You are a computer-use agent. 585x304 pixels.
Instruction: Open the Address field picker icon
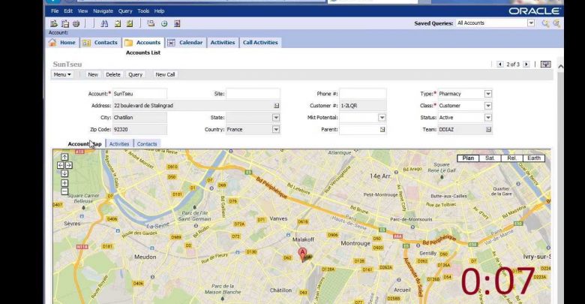277,106
